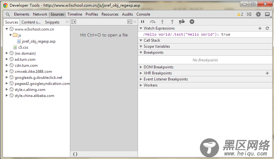The width and height of the screenshot is (274, 159).
Task: Click the search magnifier icon
Action: tap(8, 14)
